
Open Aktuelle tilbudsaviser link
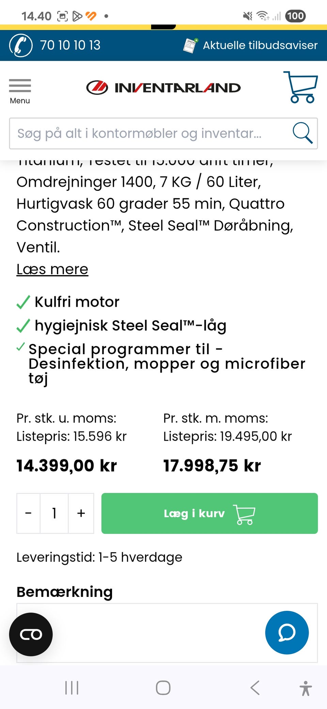[260, 45]
